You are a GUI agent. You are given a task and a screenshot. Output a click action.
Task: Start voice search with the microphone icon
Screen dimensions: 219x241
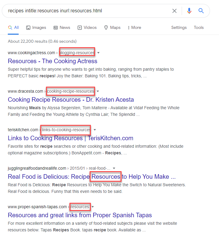pyautogui.click(x=189, y=11)
